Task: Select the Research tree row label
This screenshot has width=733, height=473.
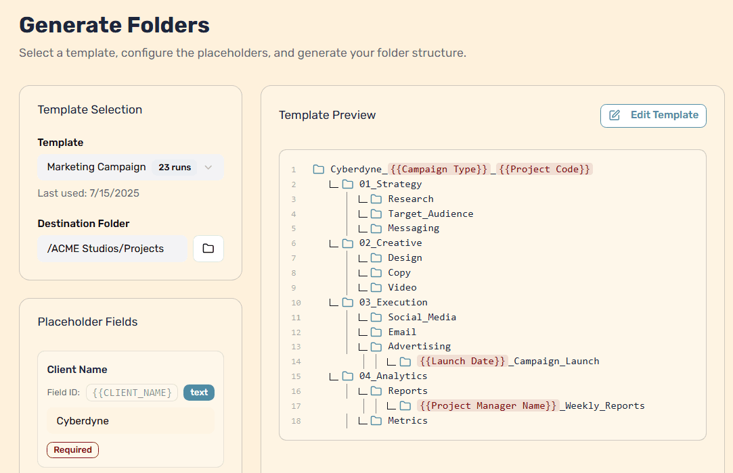Action: [410, 199]
